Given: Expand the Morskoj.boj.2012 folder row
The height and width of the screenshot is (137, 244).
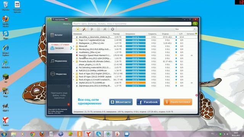Looking at the screenshot, I should pos(74,49).
